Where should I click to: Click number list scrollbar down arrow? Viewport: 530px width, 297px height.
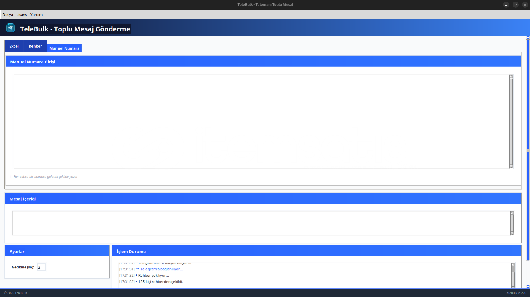(x=511, y=166)
